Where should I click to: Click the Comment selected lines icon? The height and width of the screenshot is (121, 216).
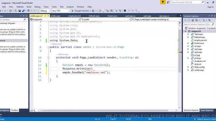pyautogui.click(x=116, y=11)
